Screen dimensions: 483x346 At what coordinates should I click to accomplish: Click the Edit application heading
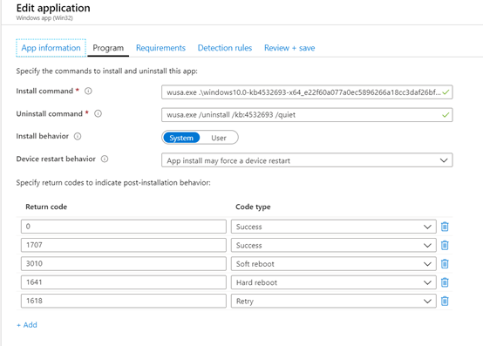click(53, 8)
